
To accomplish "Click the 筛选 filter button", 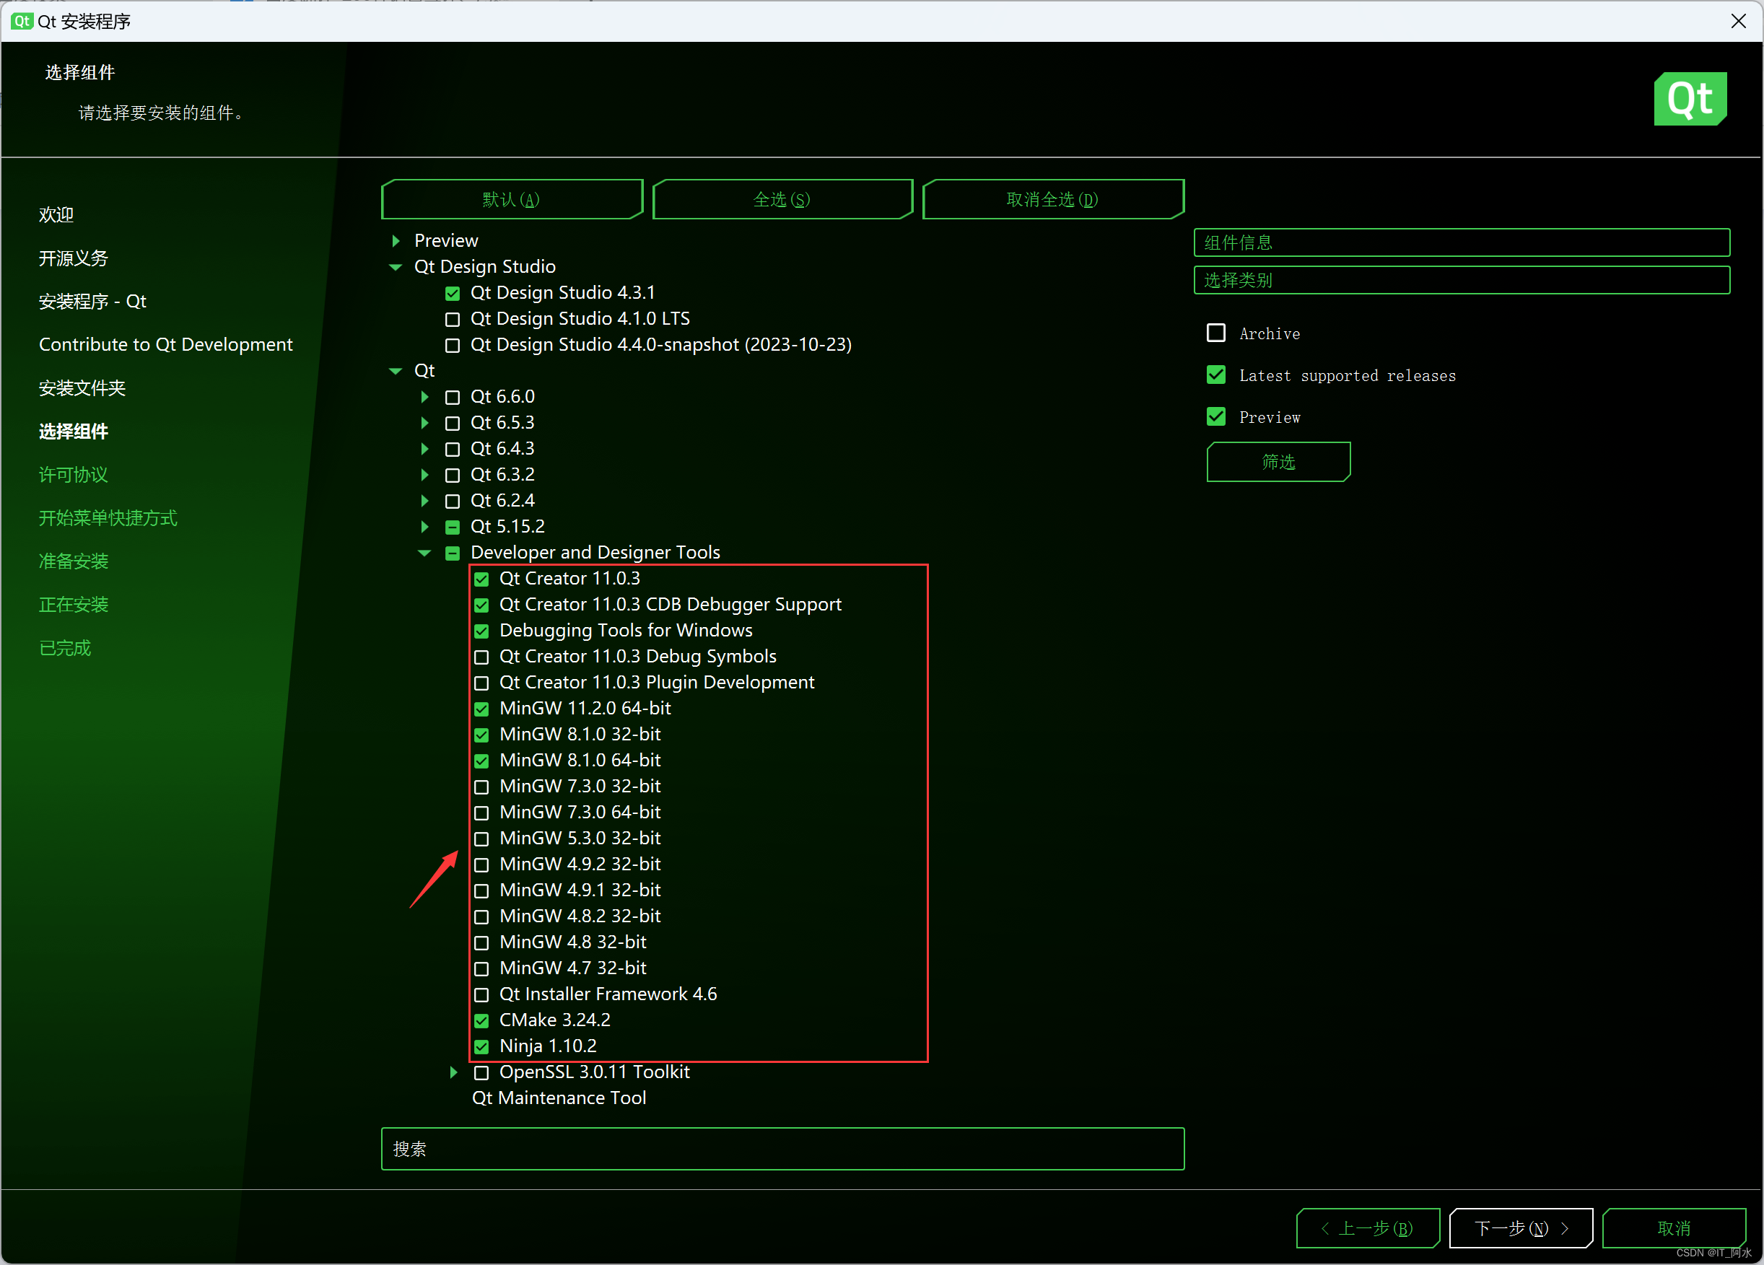I will tap(1278, 463).
